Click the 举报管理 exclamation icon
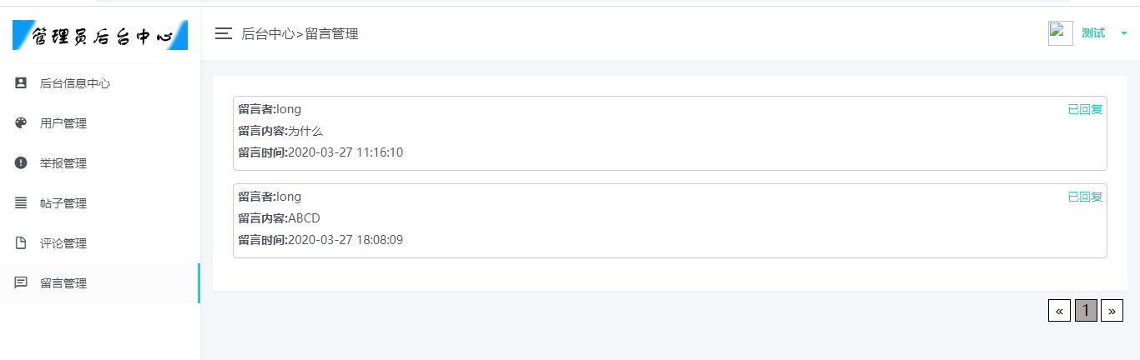 coord(21,163)
